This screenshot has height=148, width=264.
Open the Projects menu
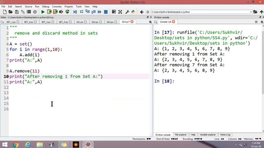click(69, 7)
